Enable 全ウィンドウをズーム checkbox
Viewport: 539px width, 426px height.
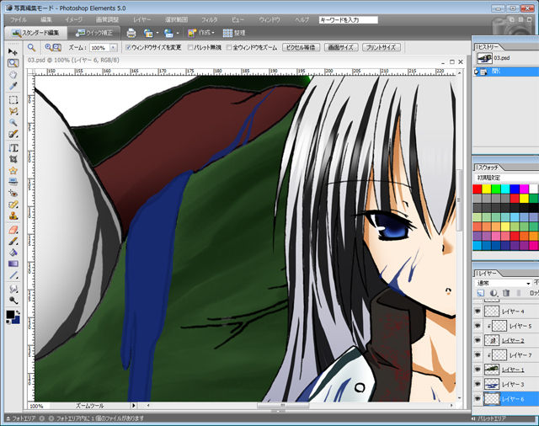[229, 47]
